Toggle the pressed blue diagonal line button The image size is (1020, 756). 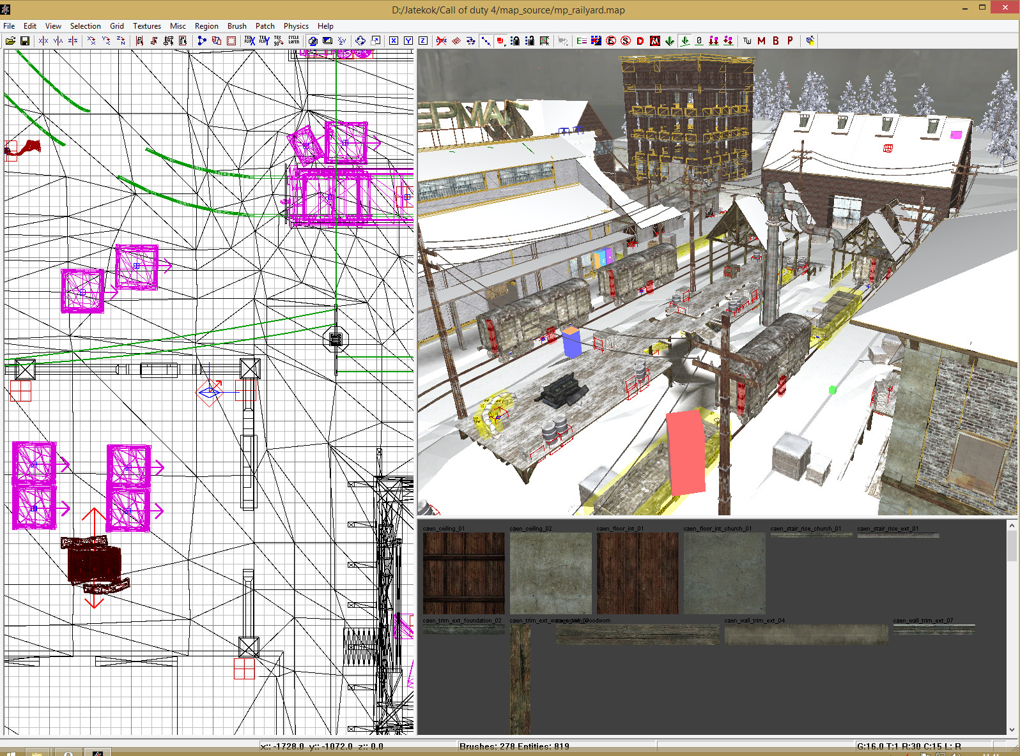[486, 41]
